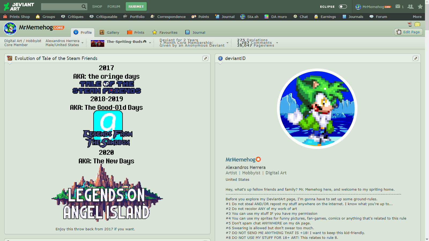
Task: Click the yellow cake badge icon
Action: click(417, 24)
